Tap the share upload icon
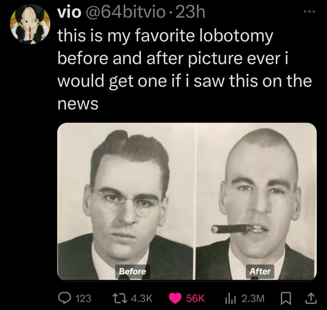Viewport: 327px width, 310px height. point(311,298)
